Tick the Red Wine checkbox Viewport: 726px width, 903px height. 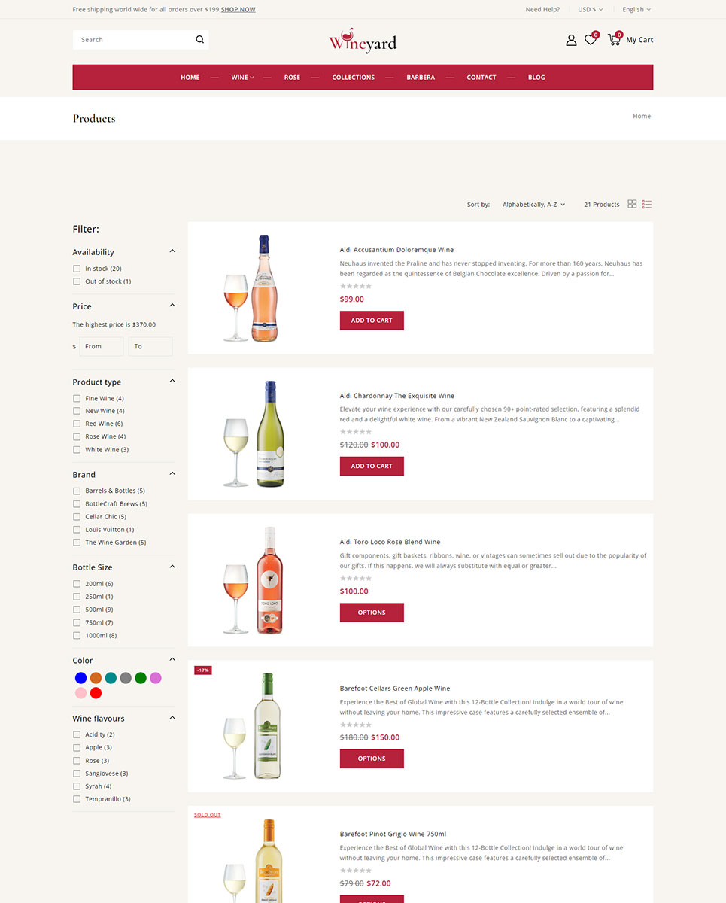[x=77, y=424]
